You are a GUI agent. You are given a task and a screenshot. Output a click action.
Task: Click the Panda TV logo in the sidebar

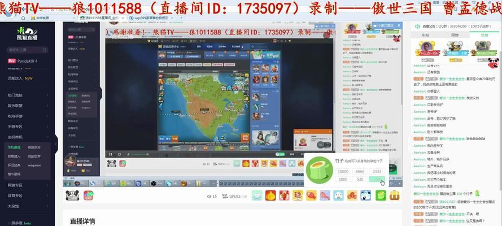click(x=28, y=33)
